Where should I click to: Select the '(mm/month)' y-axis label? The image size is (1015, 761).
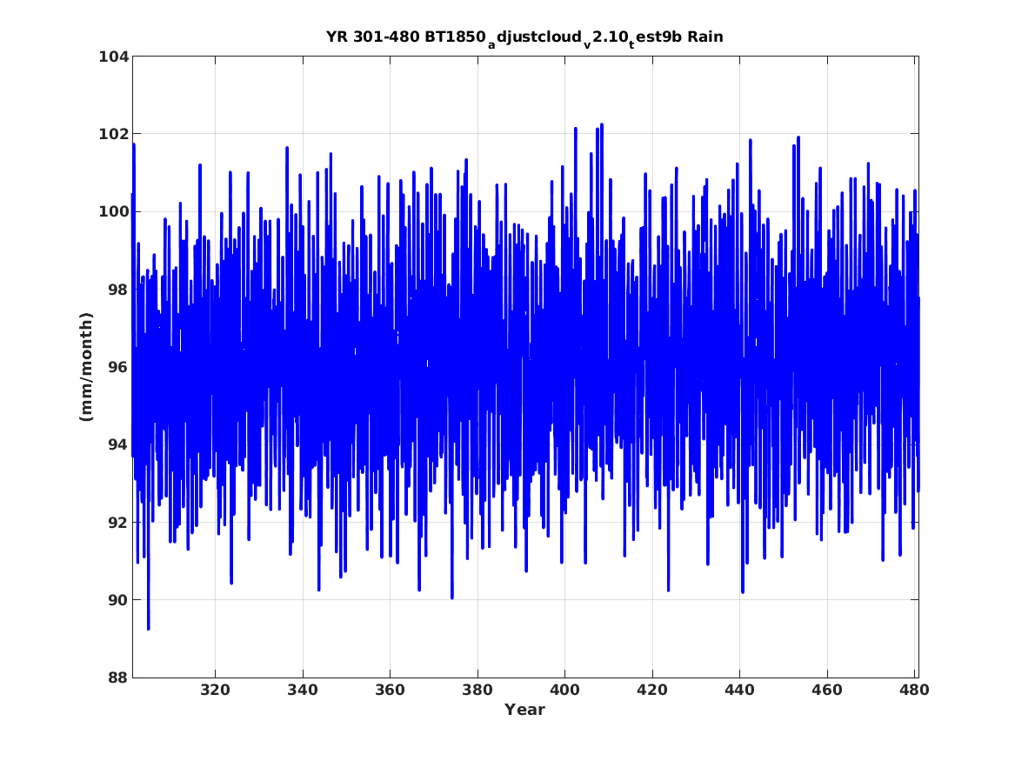click(x=86, y=367)
